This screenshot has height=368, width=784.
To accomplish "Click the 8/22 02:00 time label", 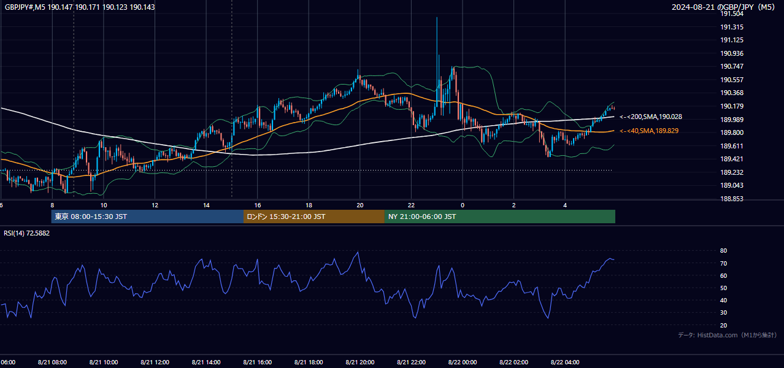I will coord(514,362).
